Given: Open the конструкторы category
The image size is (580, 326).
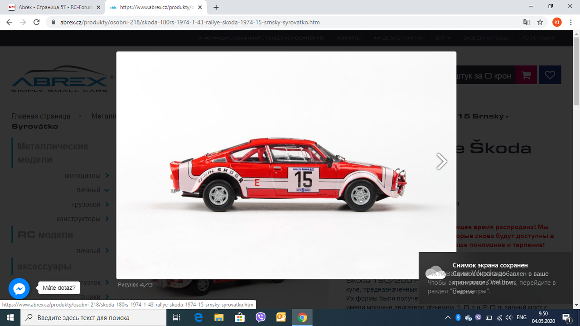Looking at the screenshot, I should (78, 219).
